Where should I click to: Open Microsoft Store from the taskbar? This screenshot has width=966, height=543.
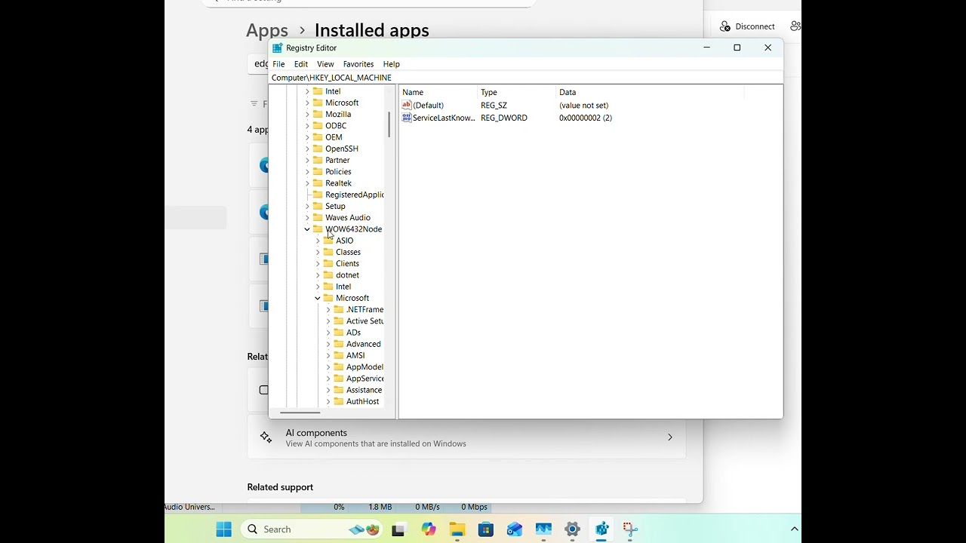click(x=486, y=529)
